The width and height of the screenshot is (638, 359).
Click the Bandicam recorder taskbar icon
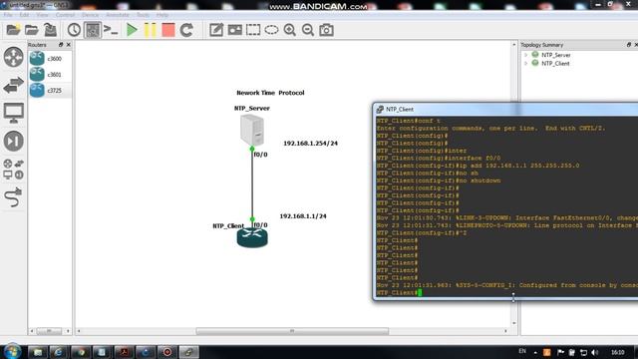point(167,352)
